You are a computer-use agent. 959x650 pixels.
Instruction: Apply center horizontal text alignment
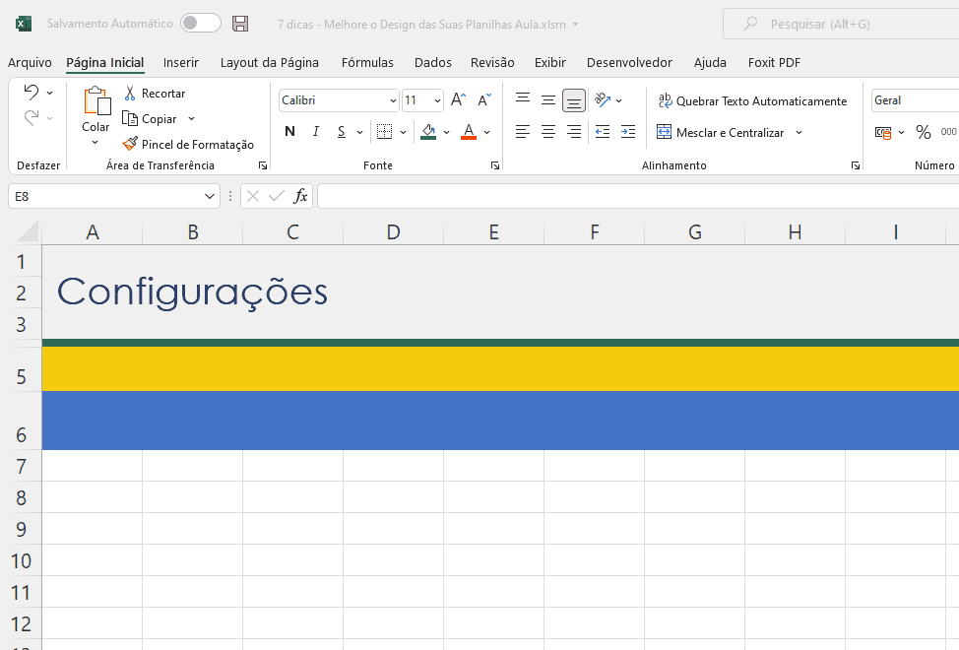[548, 132]
